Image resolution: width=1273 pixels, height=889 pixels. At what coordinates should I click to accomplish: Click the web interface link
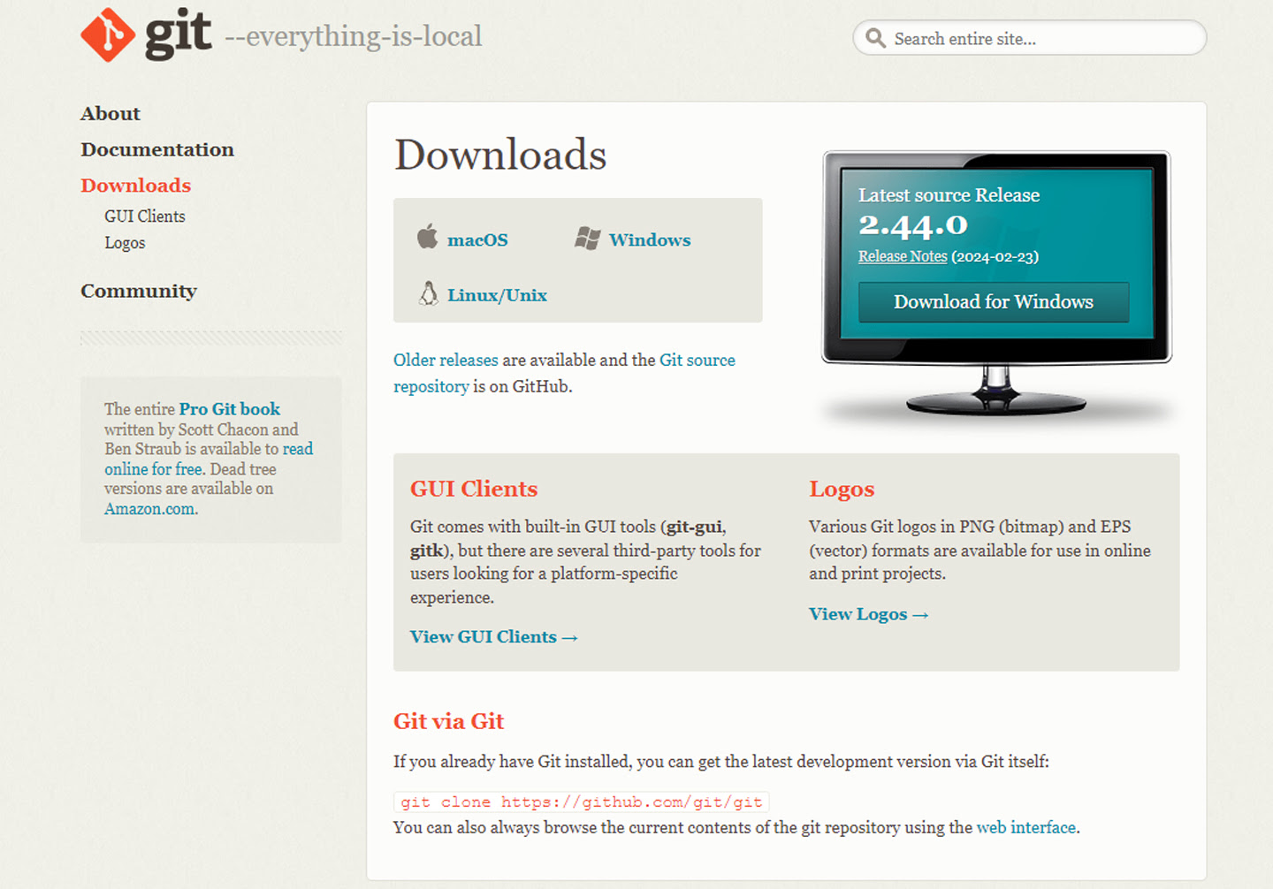tap(1025, 828)
